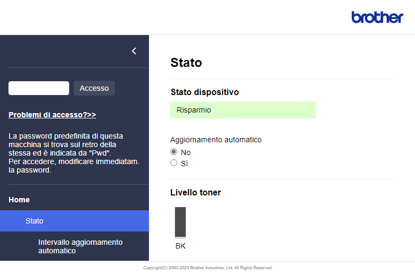Click the default password hint paragraph
The width and height of the screenshot is (415, 274).
tap(74, 153)
